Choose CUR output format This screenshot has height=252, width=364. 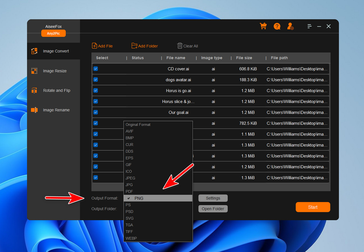[158, 144]
